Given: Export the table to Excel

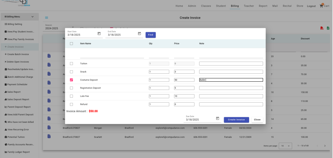Looking at the screenshot, I should [328, 28].
